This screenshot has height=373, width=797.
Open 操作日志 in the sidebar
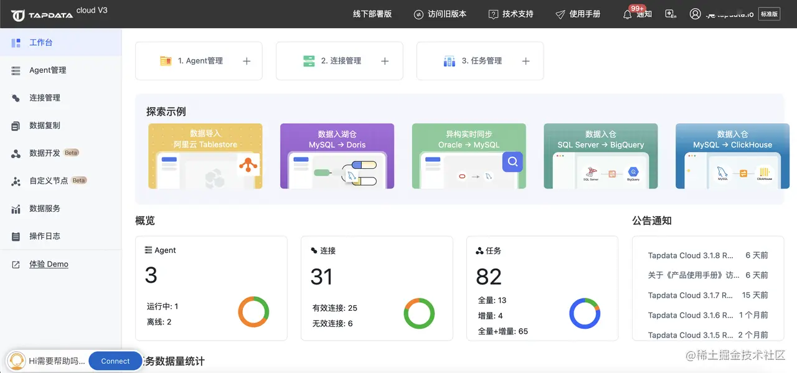click(x=60, y=236)
